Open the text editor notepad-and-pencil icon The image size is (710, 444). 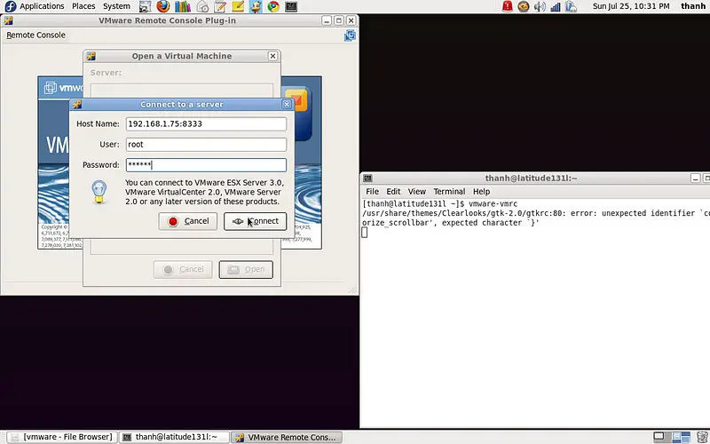220,6
